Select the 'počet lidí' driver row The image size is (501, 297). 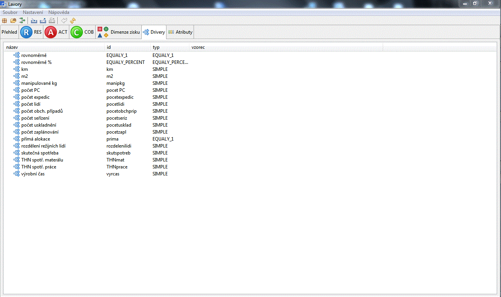(31, 104)
